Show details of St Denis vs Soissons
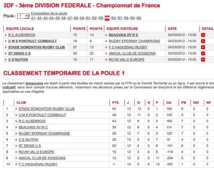Image resolution: width=214 pixels, height=170 pixels. click(x=203, y=53)
